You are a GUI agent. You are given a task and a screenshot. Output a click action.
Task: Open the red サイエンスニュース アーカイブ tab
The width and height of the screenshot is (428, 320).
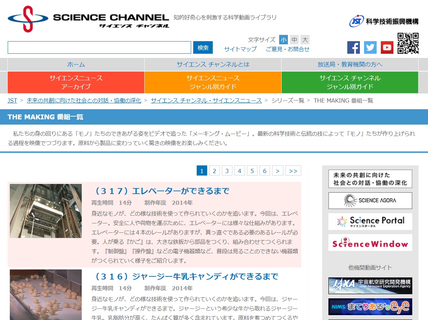(x=76, y=82)
